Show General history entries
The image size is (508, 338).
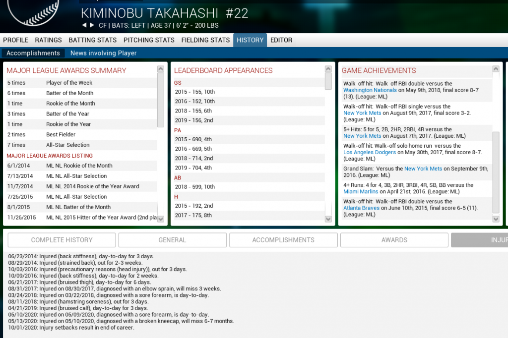click(172, 240)
